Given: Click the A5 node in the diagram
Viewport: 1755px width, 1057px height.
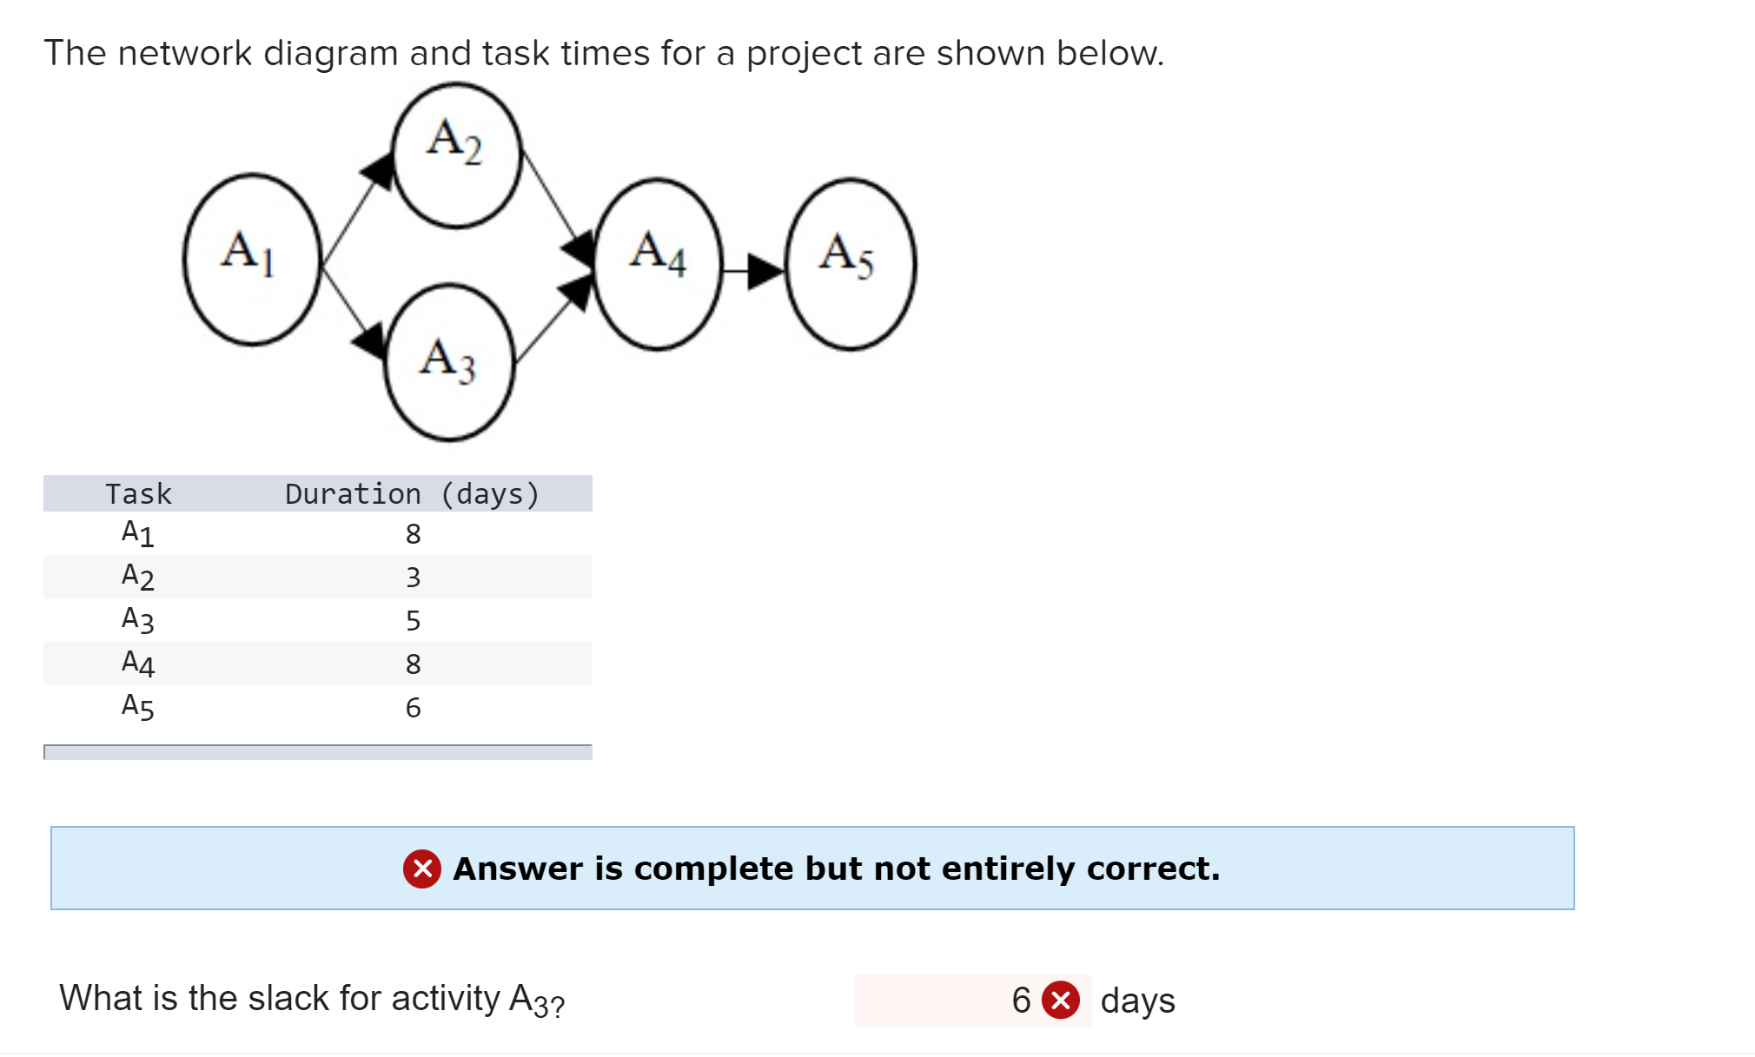Looking at the screenshot, I should pos(847,258).
